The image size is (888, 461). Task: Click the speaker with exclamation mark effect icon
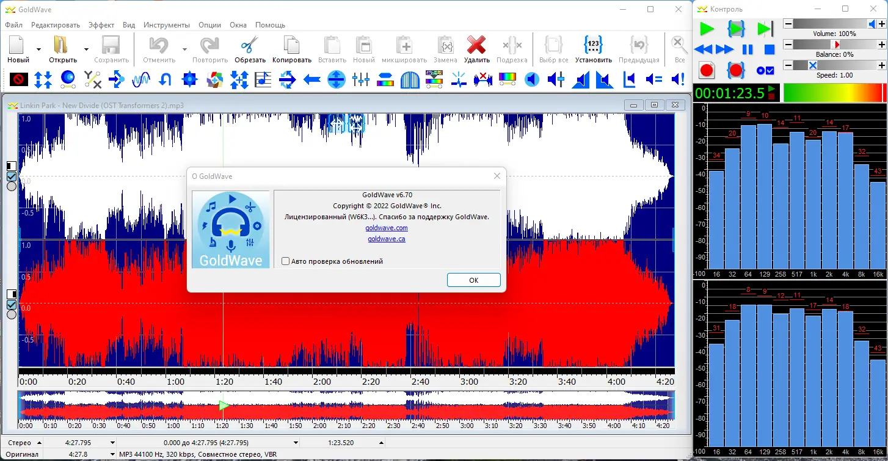click(678, 79)
